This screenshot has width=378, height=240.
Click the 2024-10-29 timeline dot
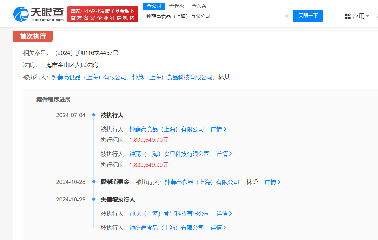pyautogui.click(x=94, y=199)
